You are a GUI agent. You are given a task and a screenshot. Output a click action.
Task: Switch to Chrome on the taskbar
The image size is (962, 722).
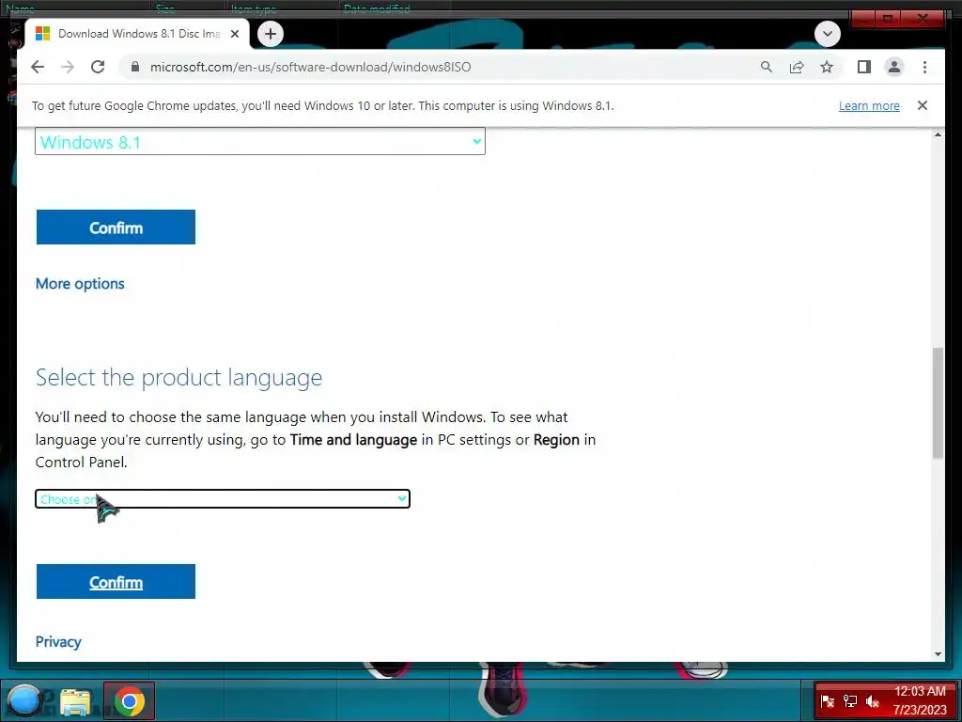point(129,701)
